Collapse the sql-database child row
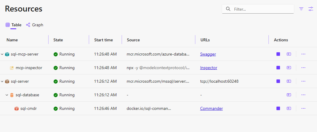The image size is (317, 132). (x=7, y=95)
